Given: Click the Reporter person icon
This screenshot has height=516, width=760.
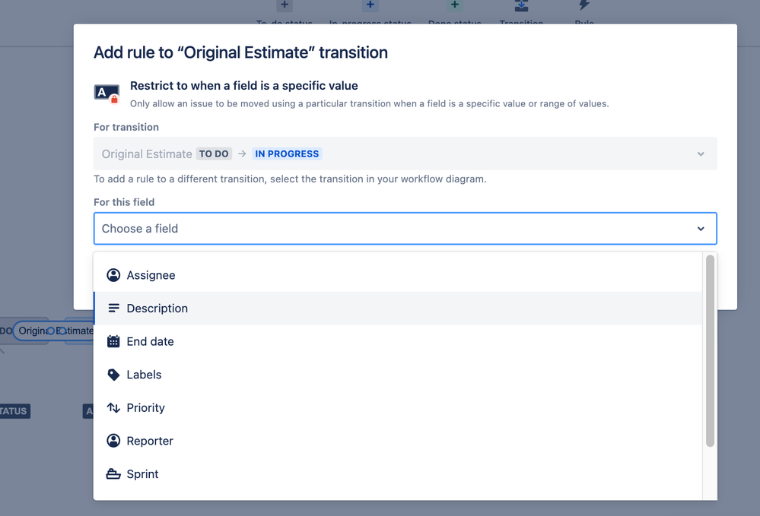Looking at the screenshot, I should (113, 441).
